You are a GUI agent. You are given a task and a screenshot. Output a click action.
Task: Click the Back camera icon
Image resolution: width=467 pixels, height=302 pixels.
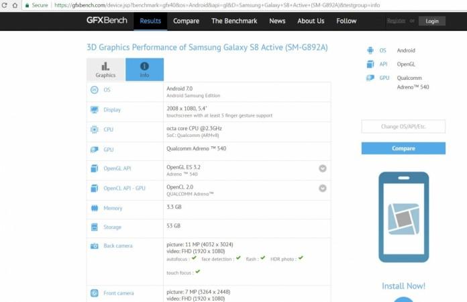(x=94, y=246)
